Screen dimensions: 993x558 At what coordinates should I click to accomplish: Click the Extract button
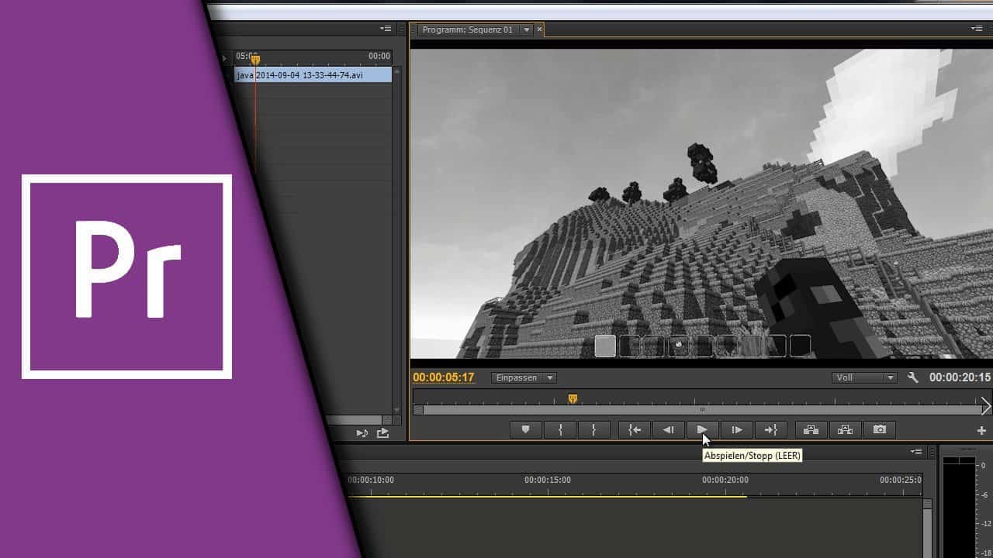point(845,429)
